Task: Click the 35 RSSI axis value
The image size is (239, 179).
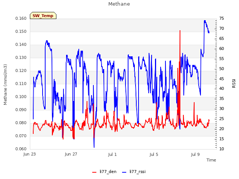Action: pos(221,98)
